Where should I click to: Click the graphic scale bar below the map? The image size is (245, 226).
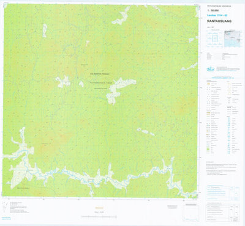click(x=99, y=217)
